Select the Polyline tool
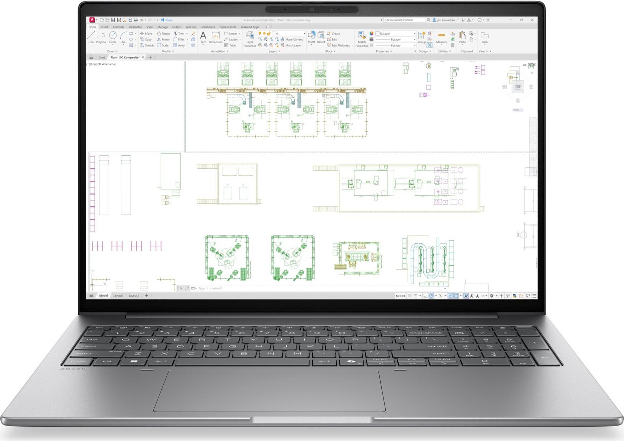The image size is (624, 441). pos(101,37)
